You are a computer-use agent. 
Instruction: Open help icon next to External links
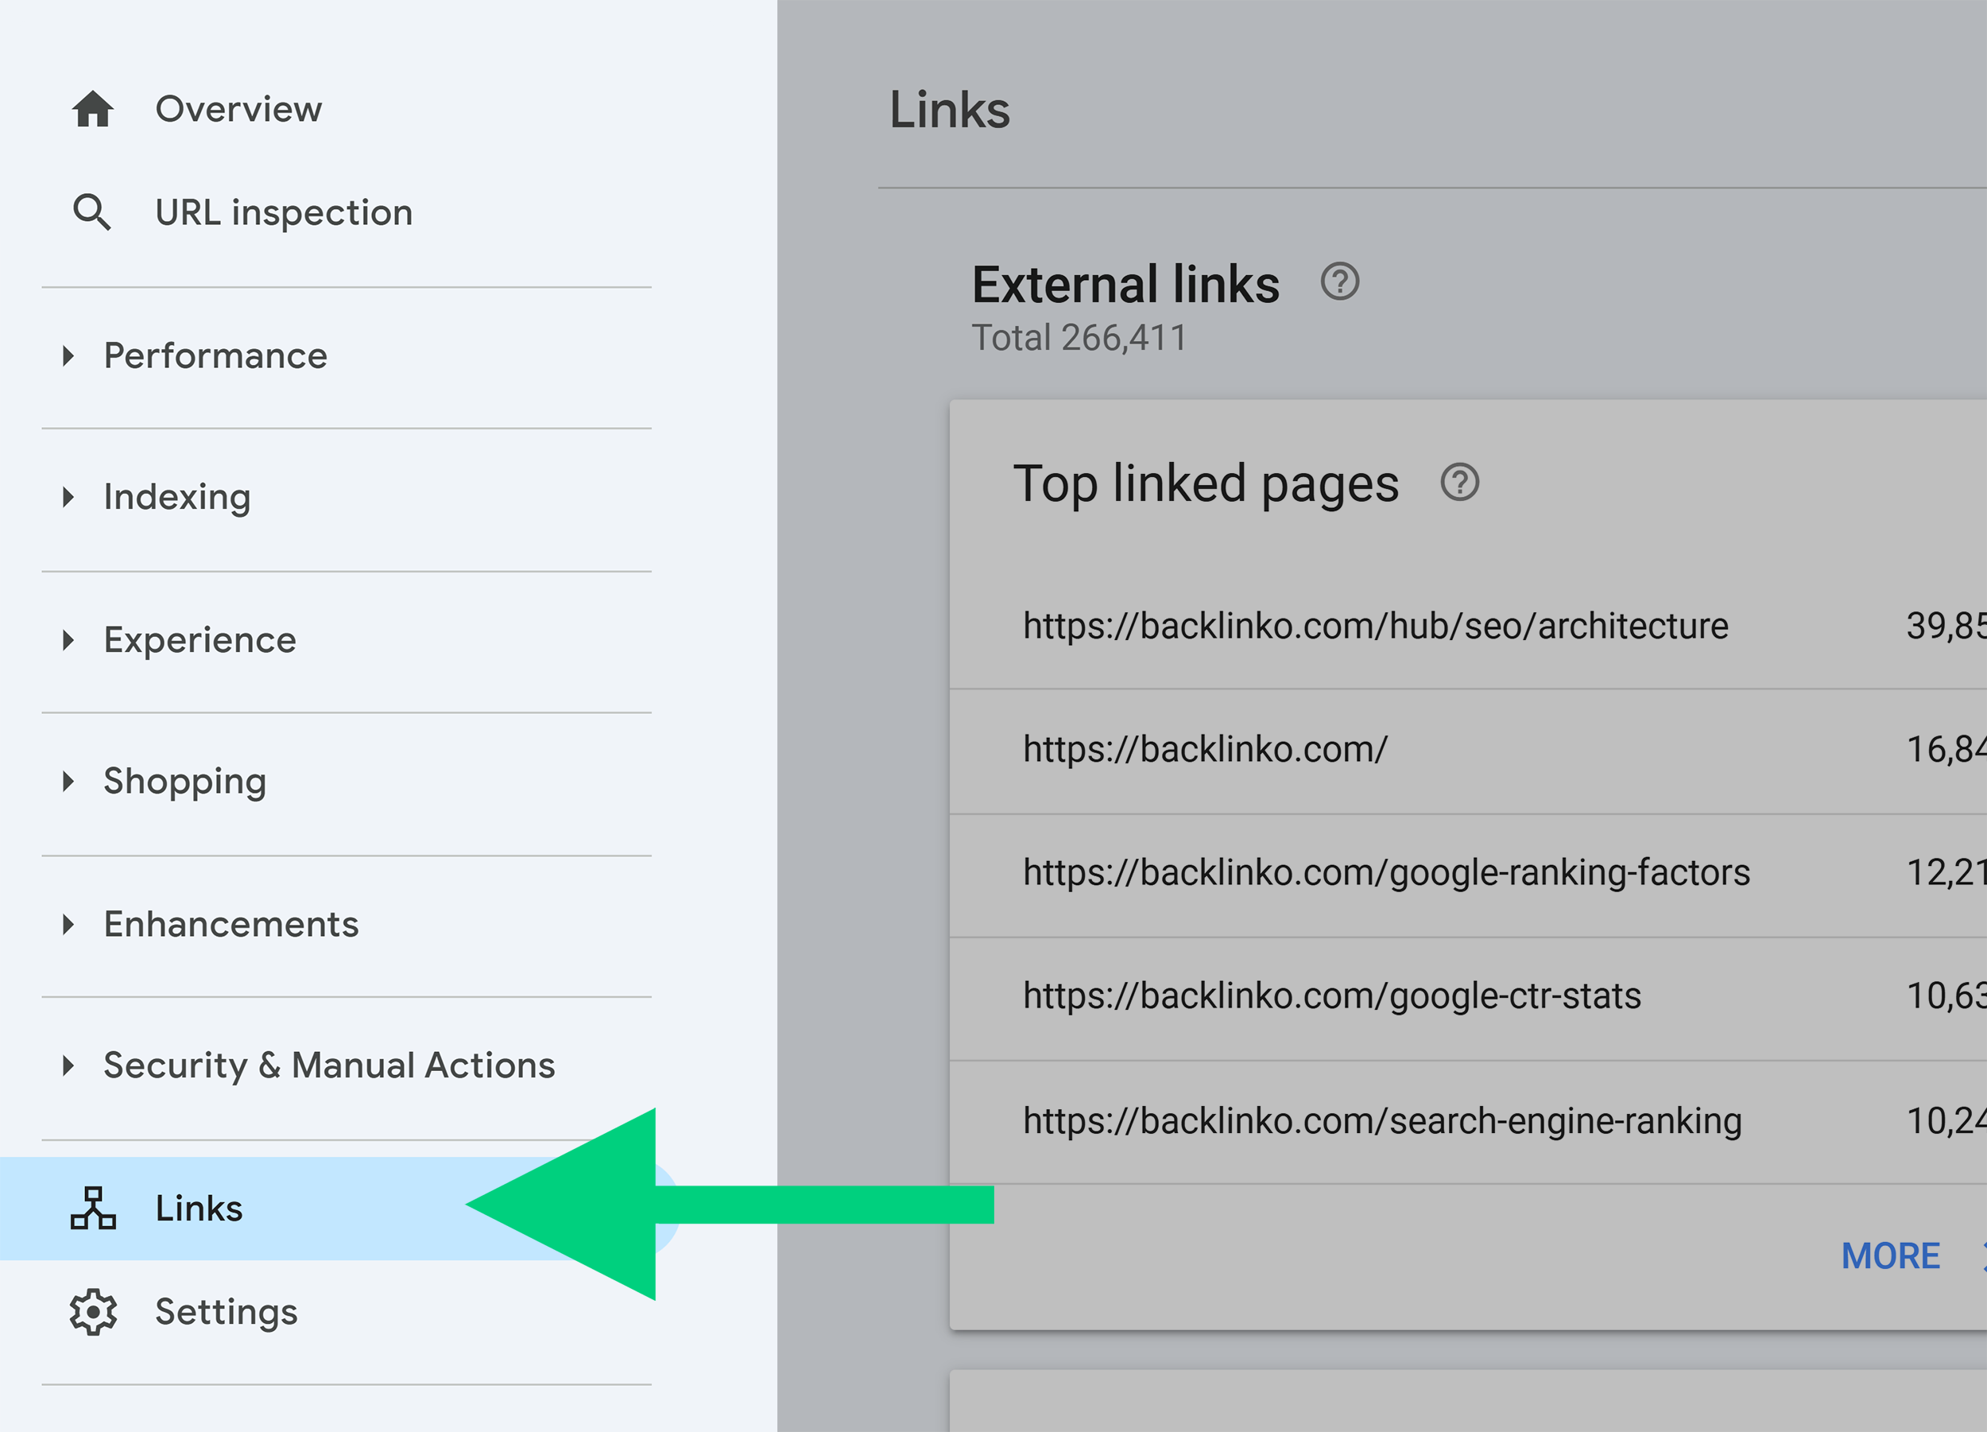(1339, 282)
